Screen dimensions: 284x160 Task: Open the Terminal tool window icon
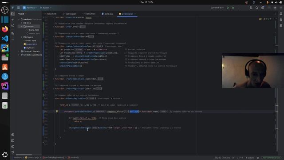coord(13,140)
